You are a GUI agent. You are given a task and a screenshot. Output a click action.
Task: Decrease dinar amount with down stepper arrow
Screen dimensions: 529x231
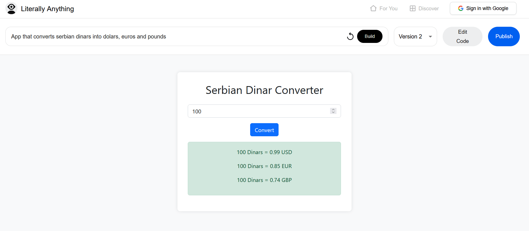pyautogui.click(x=333, y=113)
